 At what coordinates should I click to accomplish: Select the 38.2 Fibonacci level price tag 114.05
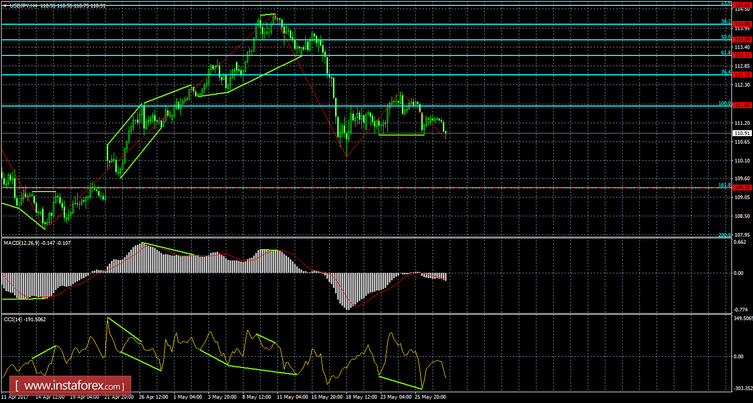click(742, 24)
